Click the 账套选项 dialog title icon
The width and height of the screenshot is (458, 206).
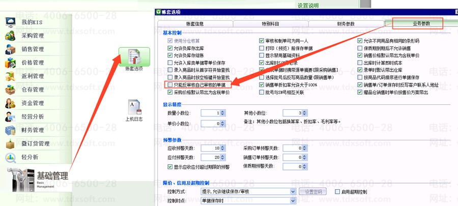tap(159, 12)
